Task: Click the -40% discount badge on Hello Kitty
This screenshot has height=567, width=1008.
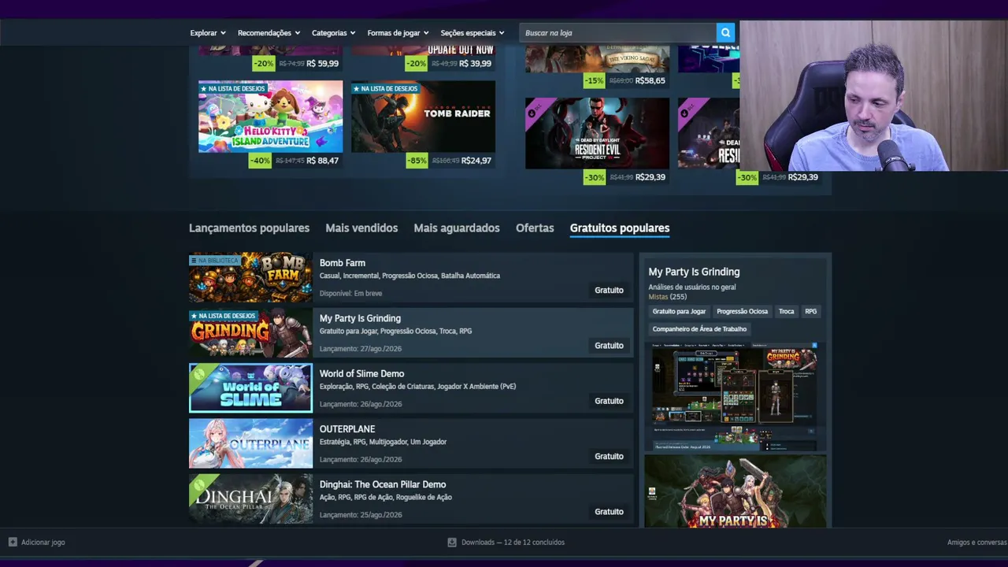Action: point(260,161)
